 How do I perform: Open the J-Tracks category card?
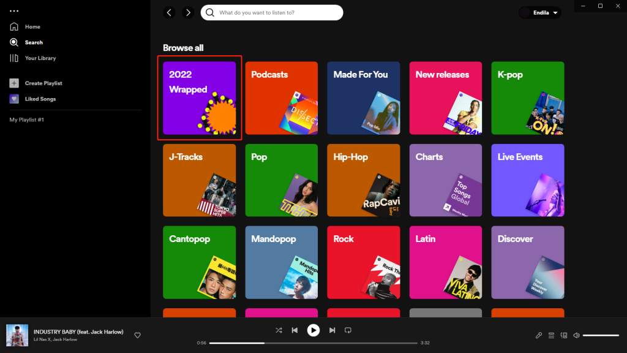[x=200, y=180]
